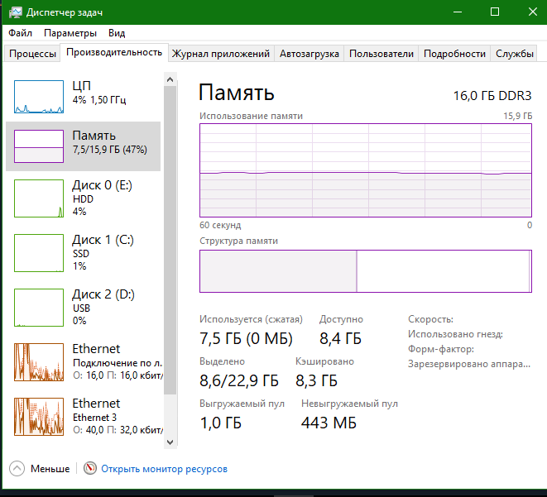Viewport: 547px width, 497px height.
Task: Click the 8,4 ГБ available value
Action: [340, 338]
